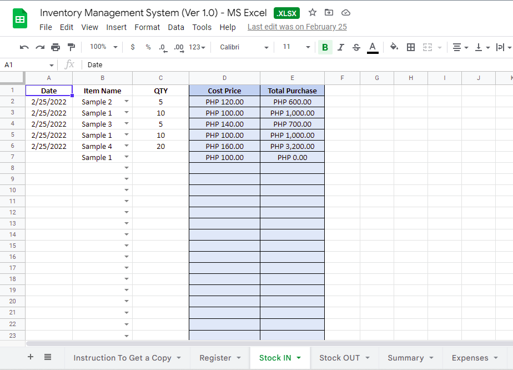Open the Edit menu
Image resolution: width=513 pixels, height=370 pixels.
[67, 27]
